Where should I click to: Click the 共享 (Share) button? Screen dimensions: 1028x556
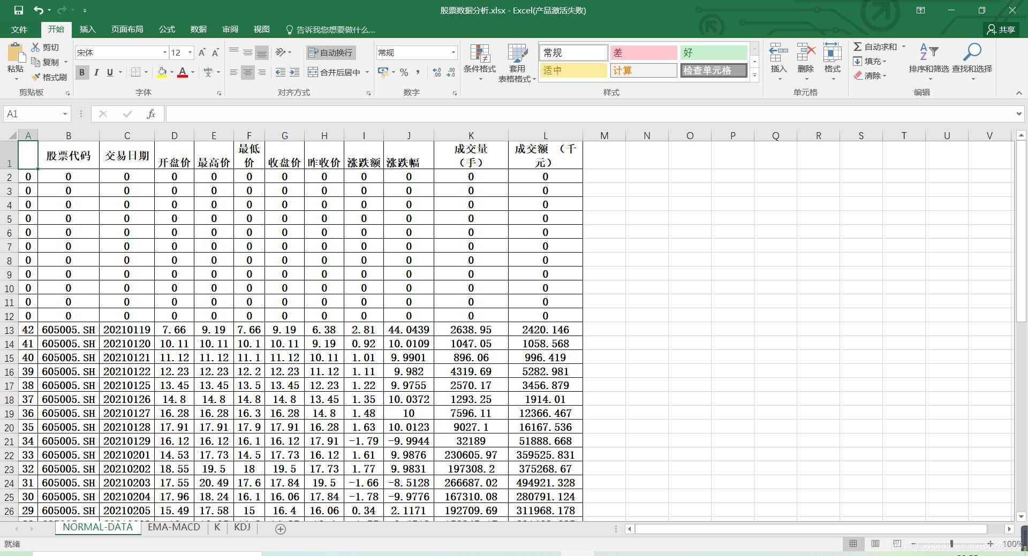(x=1001, y=29)
